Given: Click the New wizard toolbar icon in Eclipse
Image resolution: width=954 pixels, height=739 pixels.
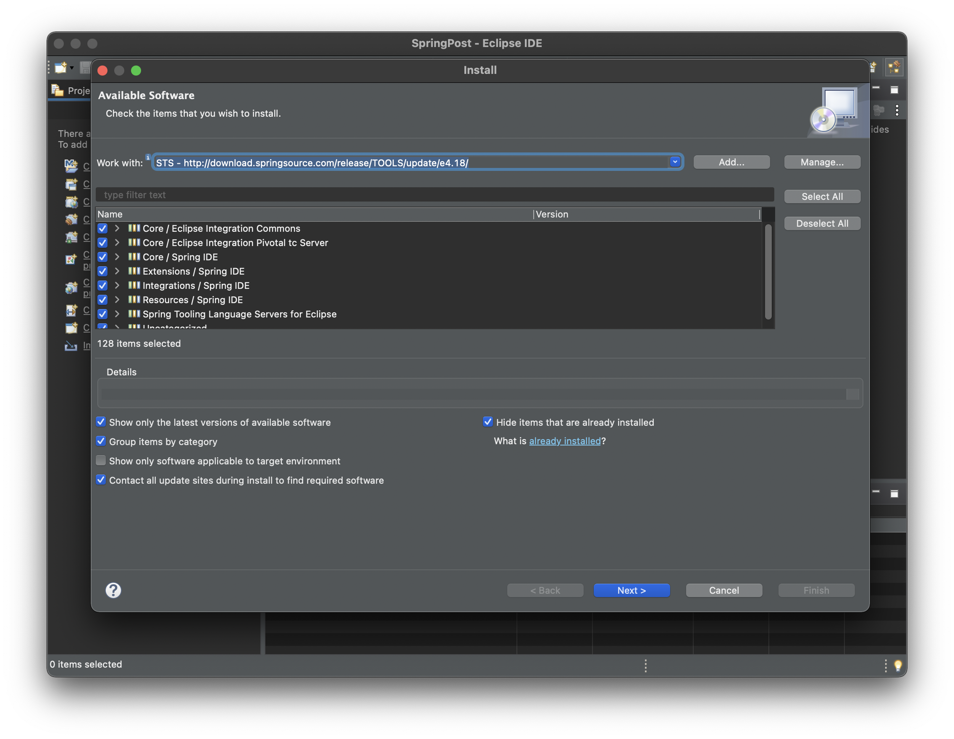Looking at the screenshot, I should point(61,68).
